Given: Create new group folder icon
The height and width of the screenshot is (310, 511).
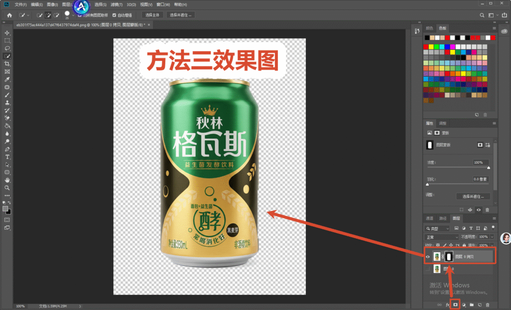Looking at the screenshot, I should click(472, 305).
